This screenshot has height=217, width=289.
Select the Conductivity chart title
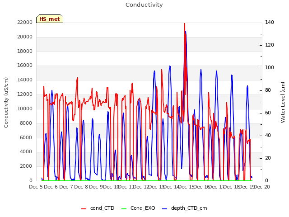(144, 5)
